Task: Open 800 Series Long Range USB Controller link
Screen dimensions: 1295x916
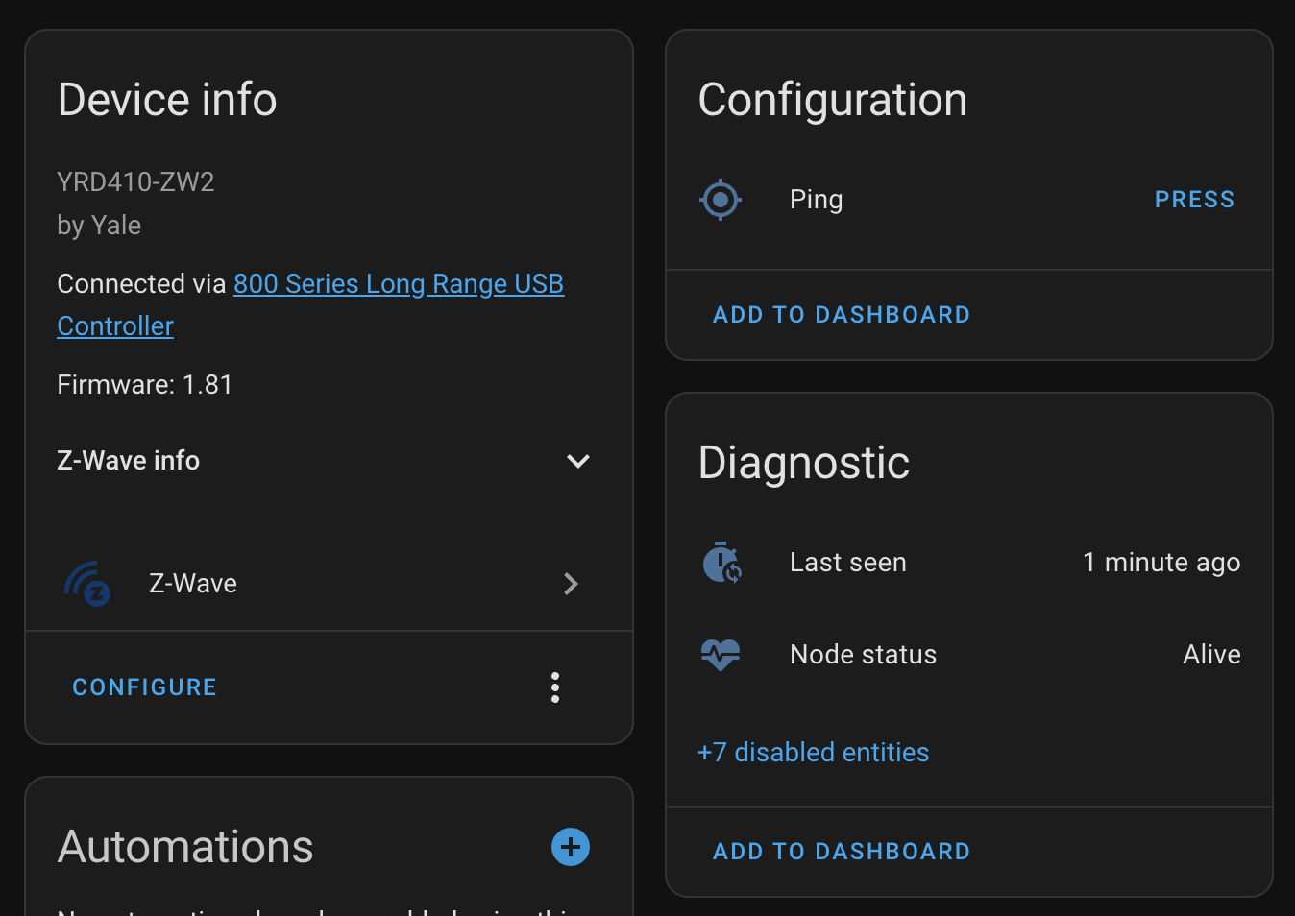Action: point(310,304)
